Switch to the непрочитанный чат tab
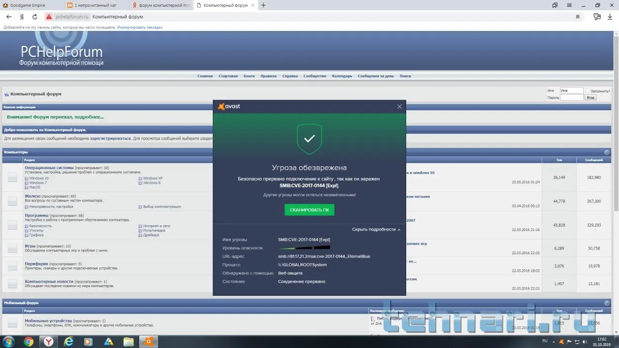619x348 pixels. click(x=96, y=5)
